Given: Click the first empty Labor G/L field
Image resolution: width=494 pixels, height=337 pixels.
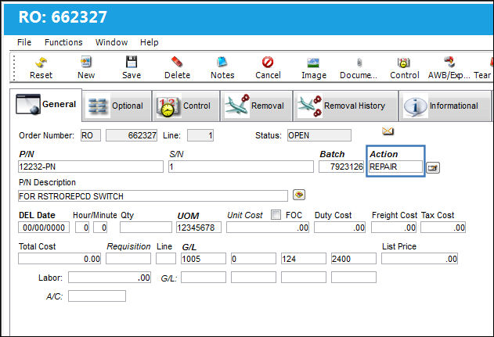Looking at the screenshot, I should (x=204, y=278).
